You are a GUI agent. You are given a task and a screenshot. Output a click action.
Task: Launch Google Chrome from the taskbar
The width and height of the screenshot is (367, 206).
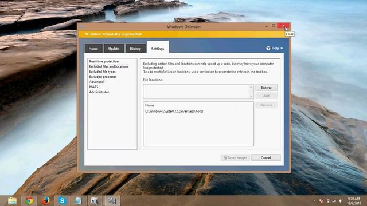29,201
